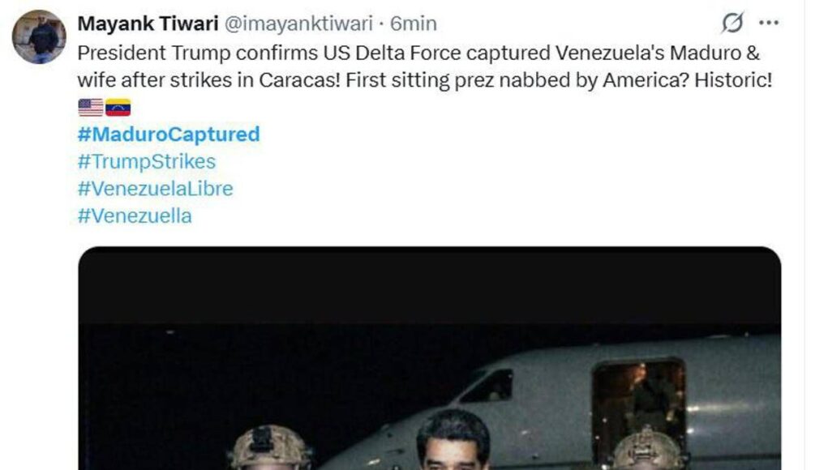
Task: Click the 6min post timestamp
Action: click(x=414, y=23)
